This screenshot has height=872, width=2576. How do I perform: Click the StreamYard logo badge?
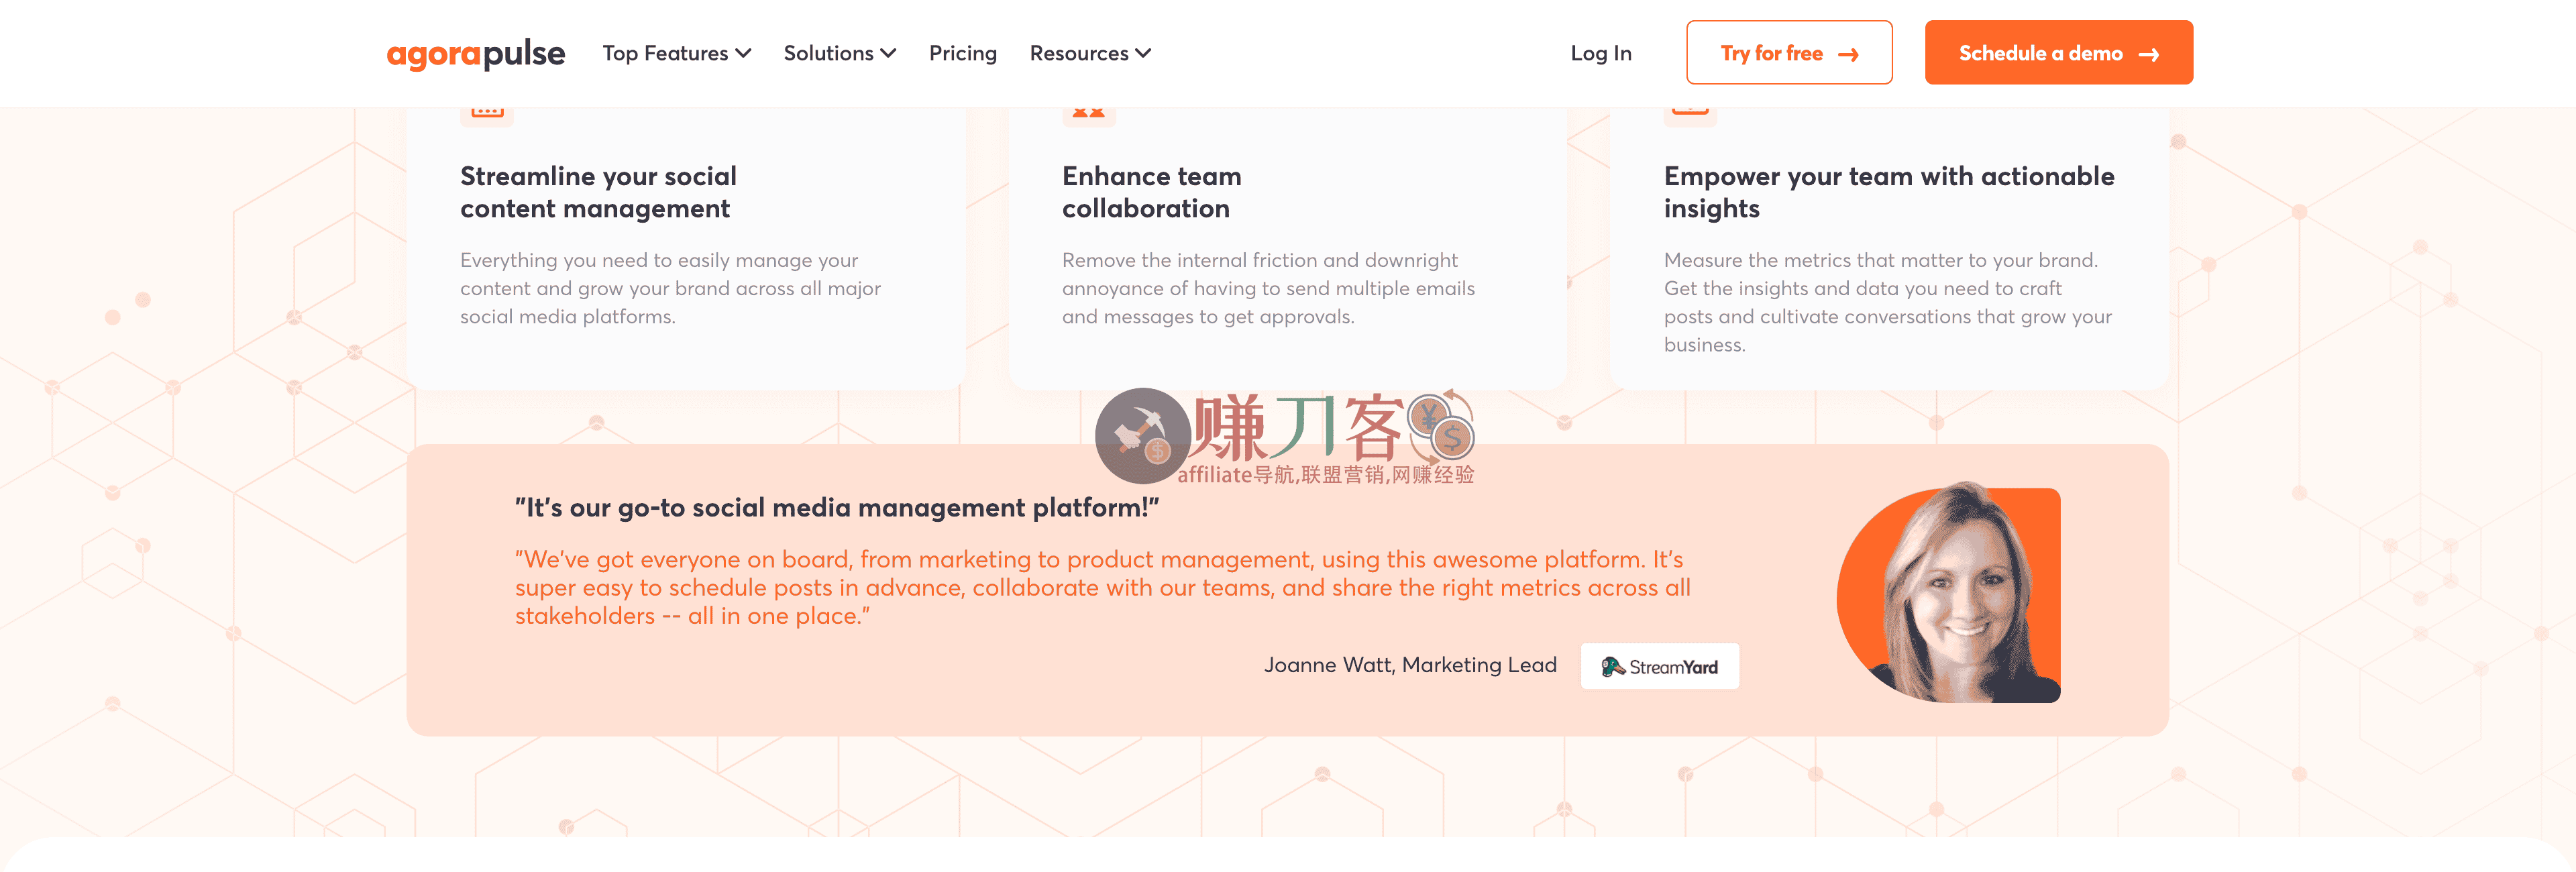(1659, 665)
